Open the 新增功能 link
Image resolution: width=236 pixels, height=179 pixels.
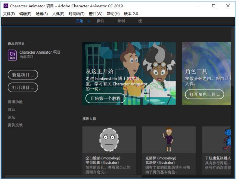(15, 102)
